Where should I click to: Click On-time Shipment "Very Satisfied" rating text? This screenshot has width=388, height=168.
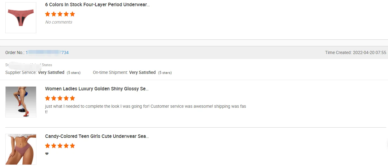(142, 72)
